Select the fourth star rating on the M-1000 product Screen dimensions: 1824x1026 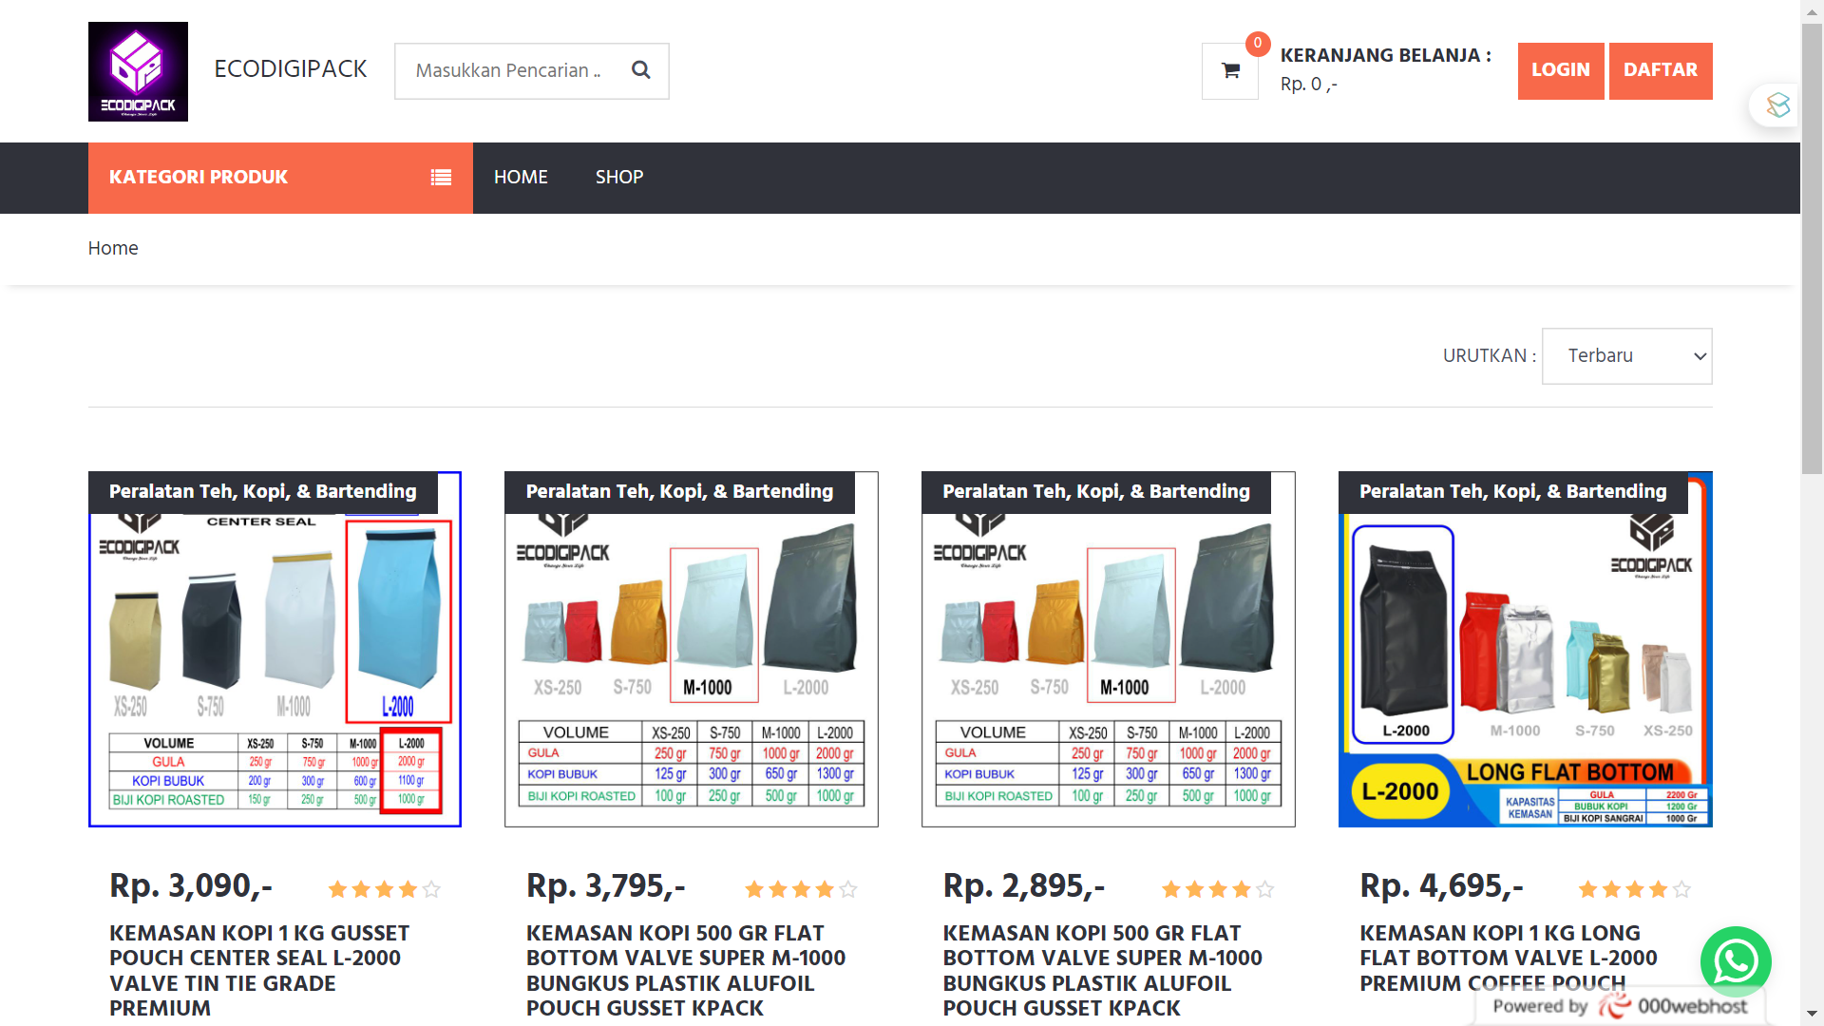tap(823, 889)
